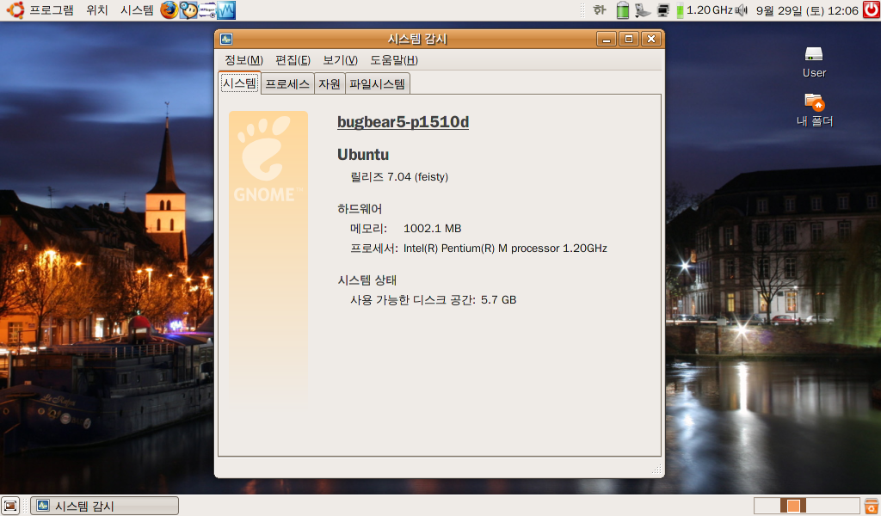
Task: Close the 시스템 감시 window
Action: tap(651, 39)
